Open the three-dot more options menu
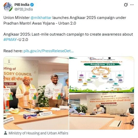The height and width of the screenshot is (138, 138). point(132,5)
